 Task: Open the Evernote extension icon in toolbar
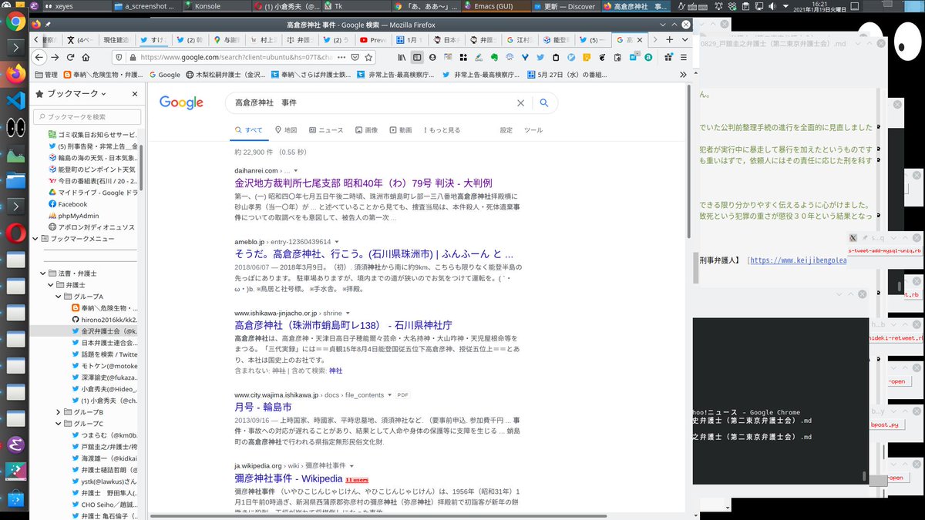pos(494,57)
